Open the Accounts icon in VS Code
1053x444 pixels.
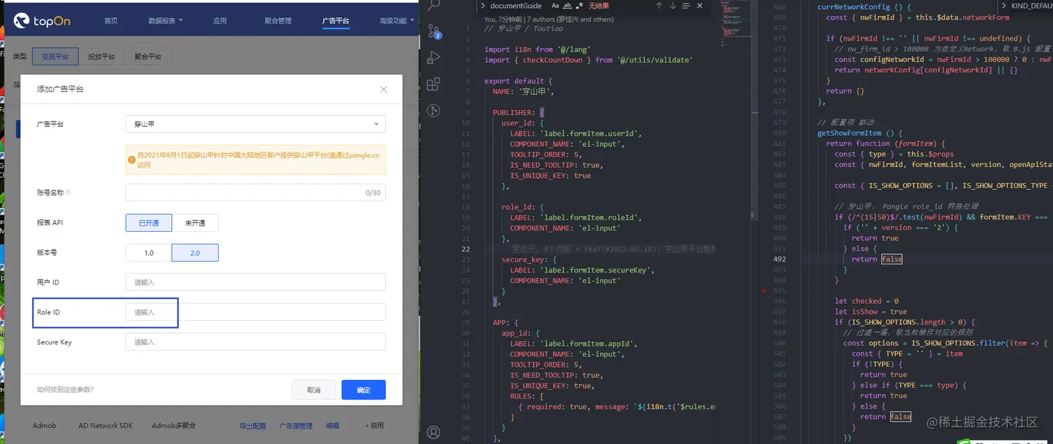(x=433, y=433)
